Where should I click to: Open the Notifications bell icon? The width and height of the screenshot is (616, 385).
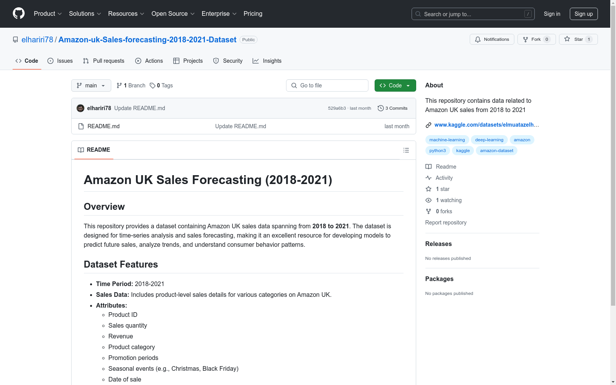[x=478, y=39]
